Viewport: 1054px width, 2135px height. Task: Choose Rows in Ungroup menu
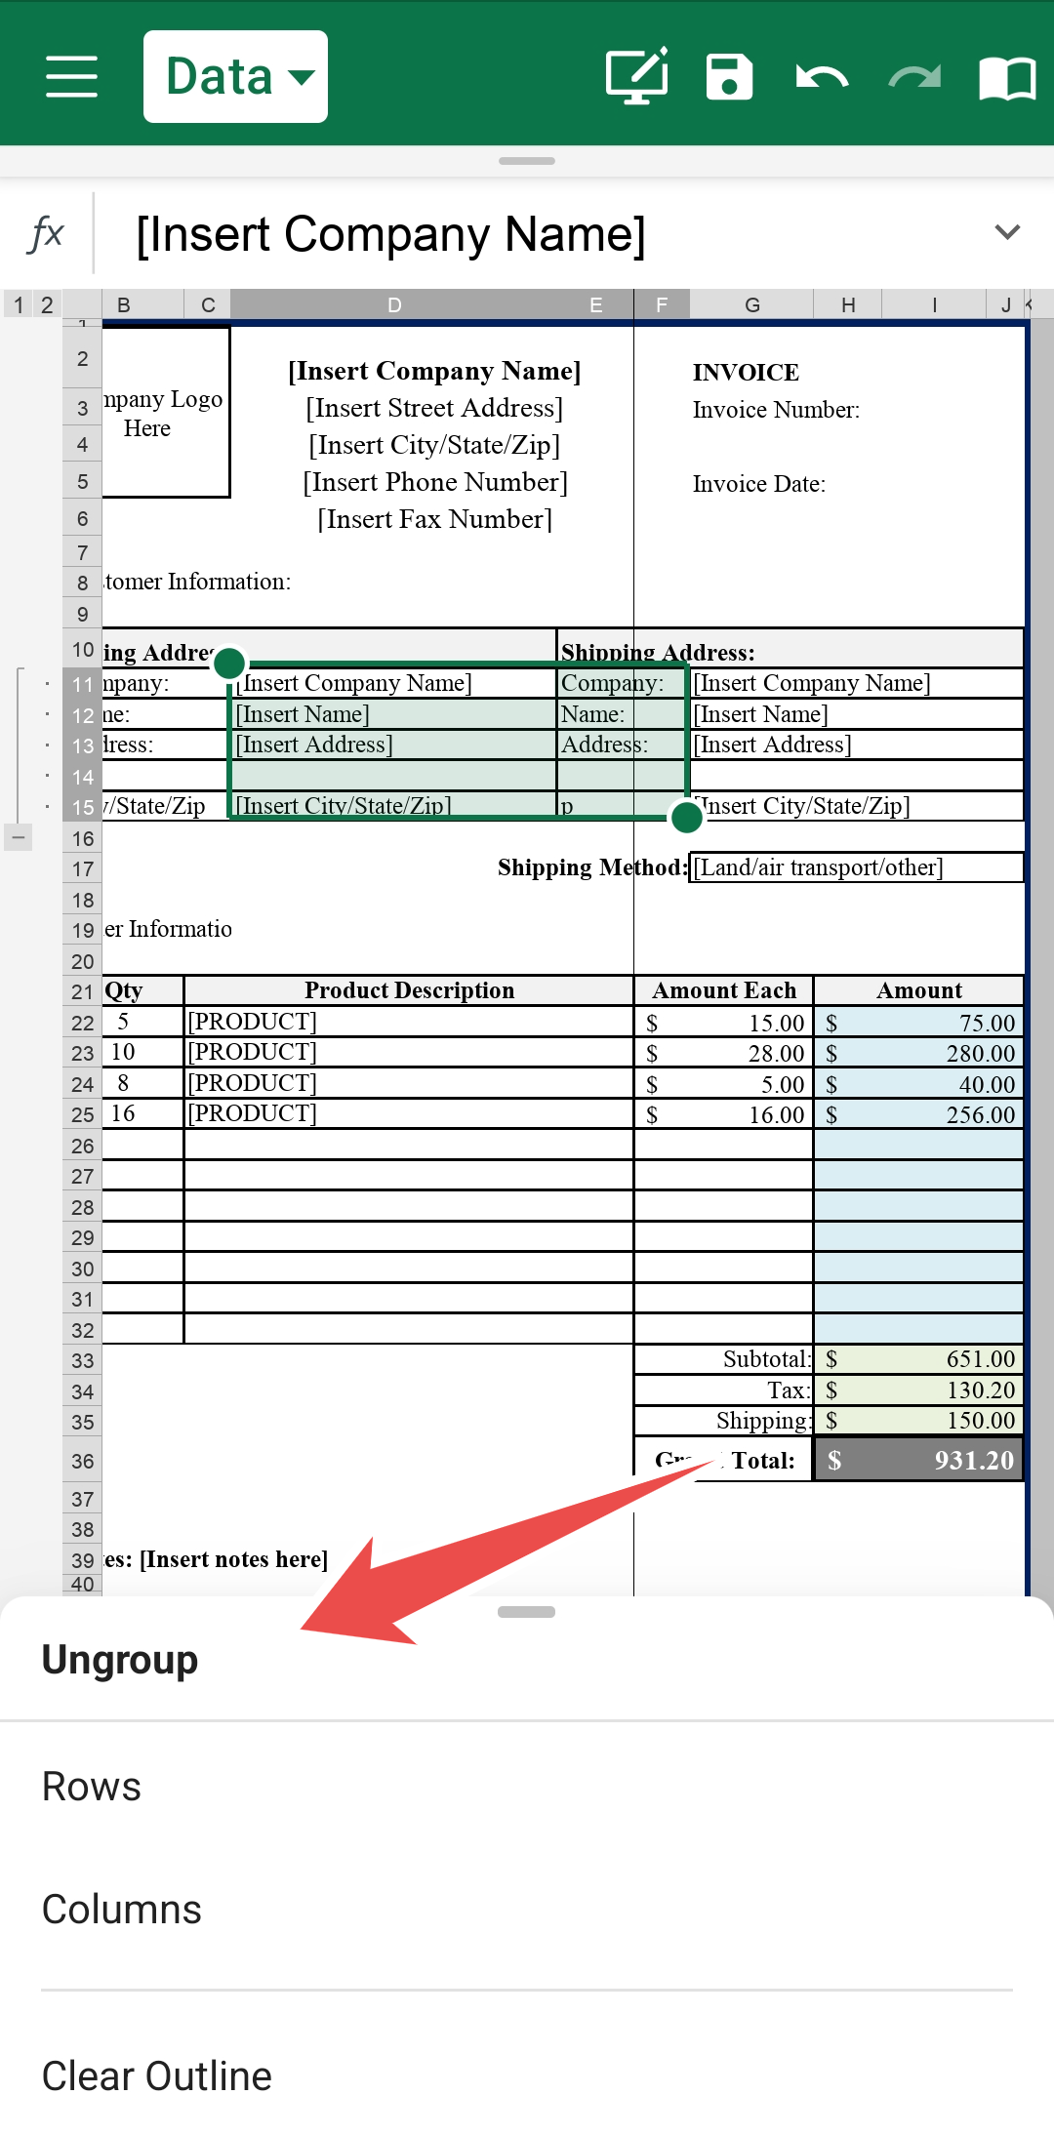pos(527,1786)
